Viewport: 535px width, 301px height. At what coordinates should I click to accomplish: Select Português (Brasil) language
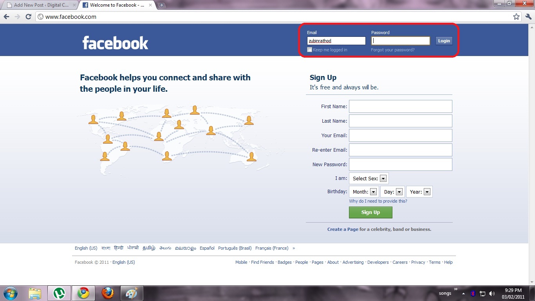pos(235,248)
